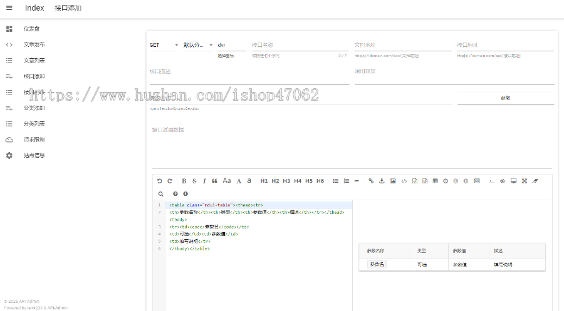Open the hamburger navigation menu
Image resolution: width=564 pixels, height=311 pixels.
tap(9, 8)
